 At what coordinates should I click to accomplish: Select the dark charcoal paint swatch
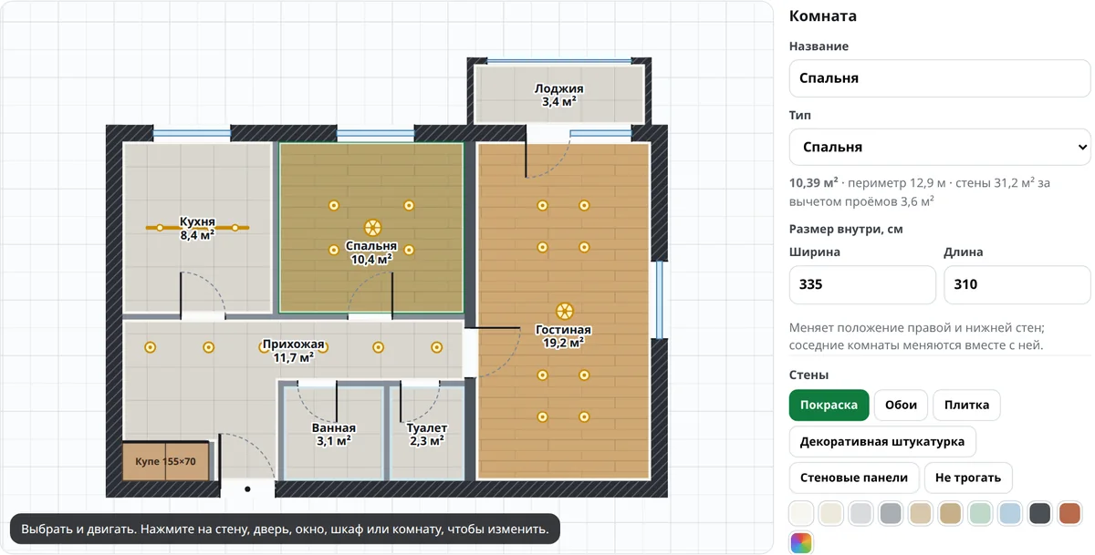pyautogui.click(x=1040, y=513)
